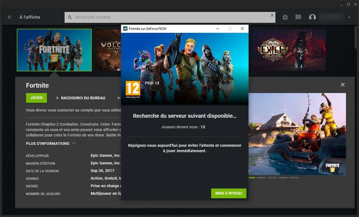Screen dimensions: 359x217
Task: Open the Fortnite jet-ski screenshot
Action: (297, 134)
